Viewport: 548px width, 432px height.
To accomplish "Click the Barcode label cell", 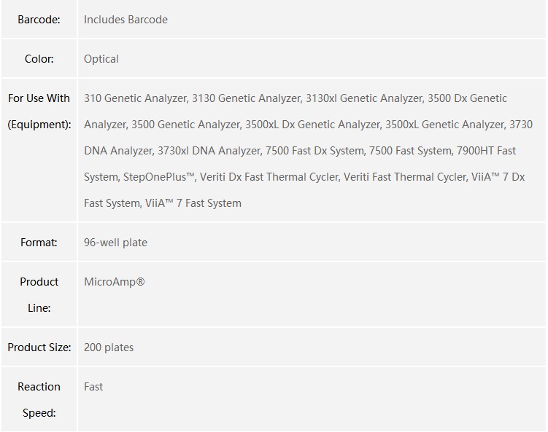I will pos(39,20).
